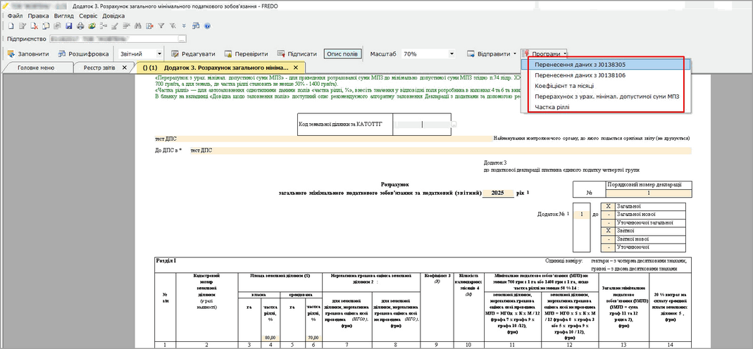
Task: Click the КАТОТТГ land plot code field
Action: (421, 124)
